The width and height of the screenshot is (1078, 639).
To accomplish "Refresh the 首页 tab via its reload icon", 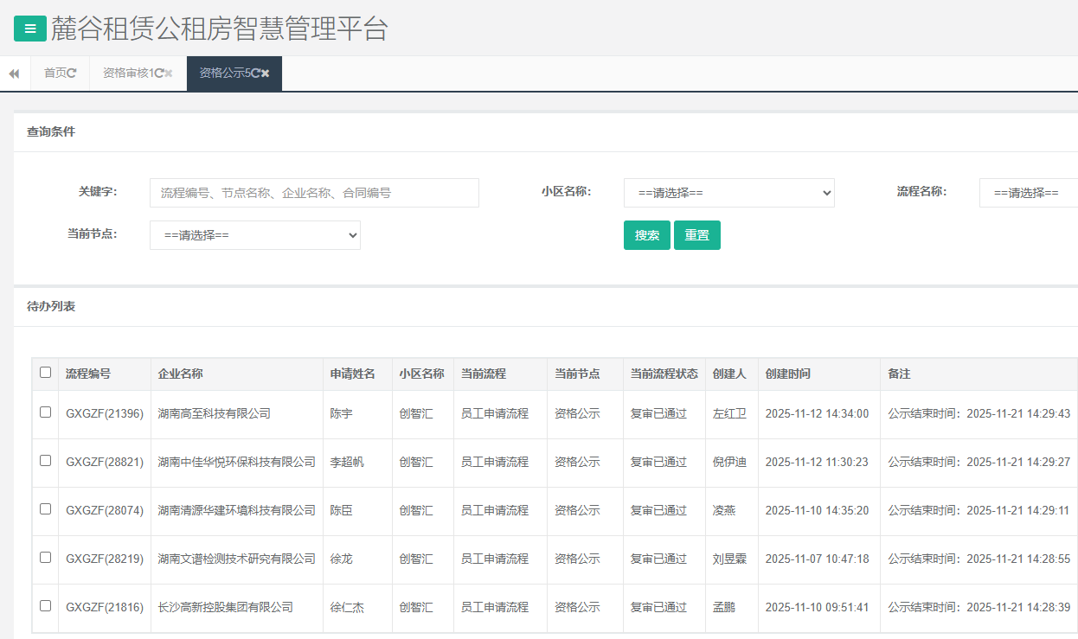I will 72,73.
